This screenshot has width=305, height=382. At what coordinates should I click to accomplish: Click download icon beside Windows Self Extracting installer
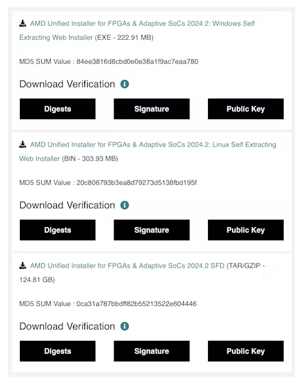tap(23, 23)
